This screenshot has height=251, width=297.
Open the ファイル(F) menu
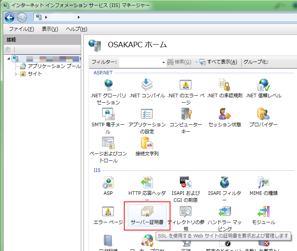tap(21, 29)
